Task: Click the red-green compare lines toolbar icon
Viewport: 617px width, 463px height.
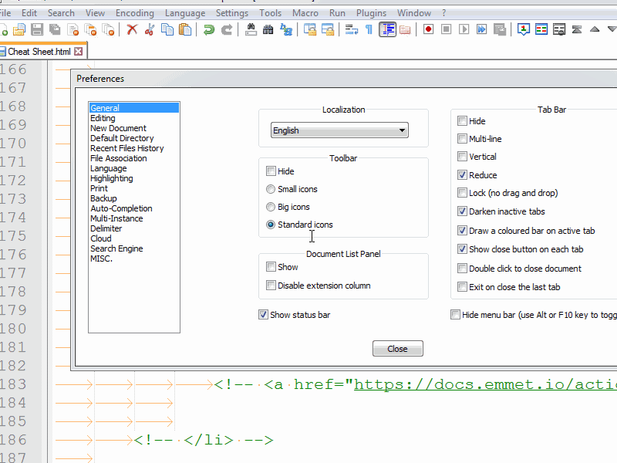Action: click(541, 29)
